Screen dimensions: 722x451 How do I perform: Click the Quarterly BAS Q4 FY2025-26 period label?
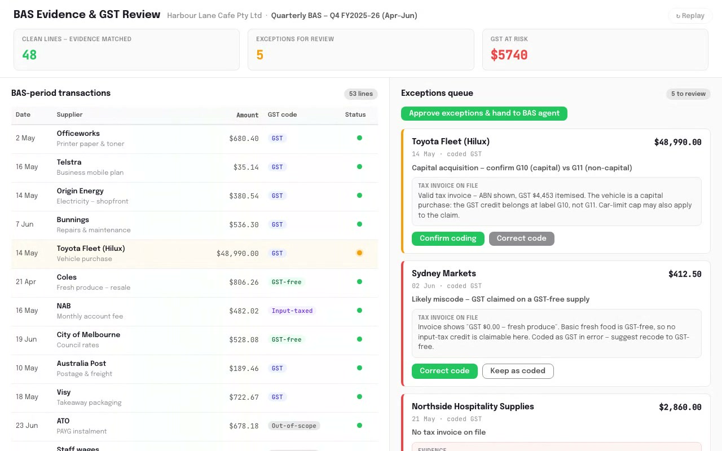344,16
